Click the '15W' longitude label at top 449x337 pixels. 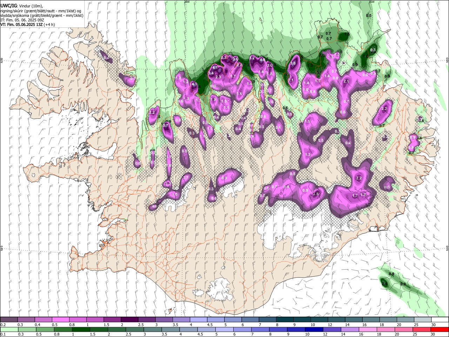tap(371, 2)
